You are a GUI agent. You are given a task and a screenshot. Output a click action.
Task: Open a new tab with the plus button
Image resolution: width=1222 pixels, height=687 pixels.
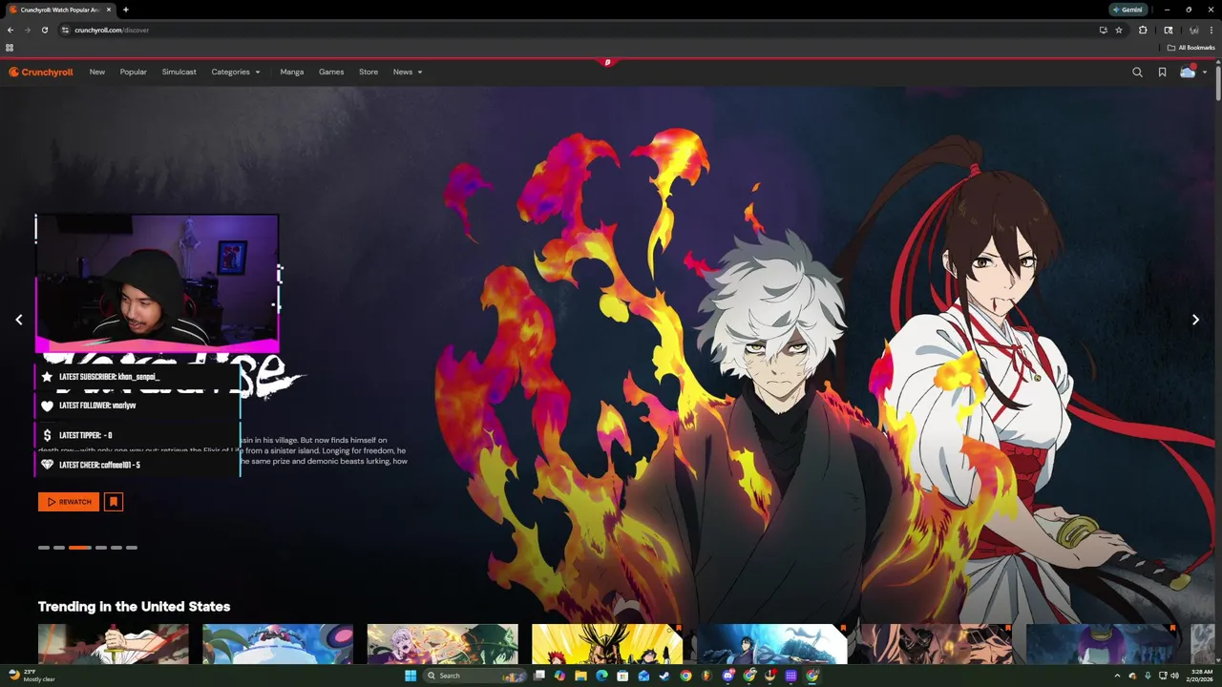click(x=125, y=10)
